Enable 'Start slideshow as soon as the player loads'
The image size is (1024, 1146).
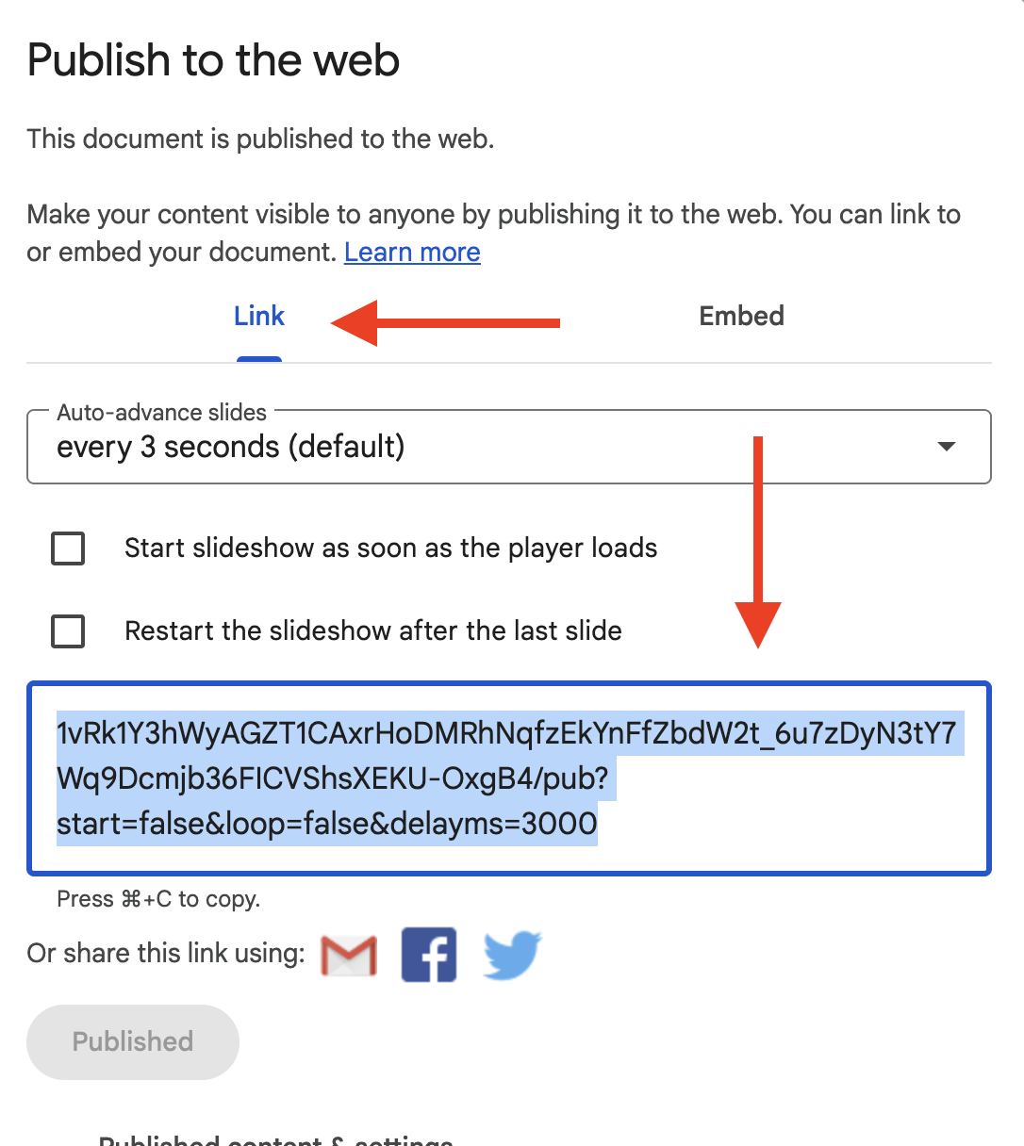(67, 548)
